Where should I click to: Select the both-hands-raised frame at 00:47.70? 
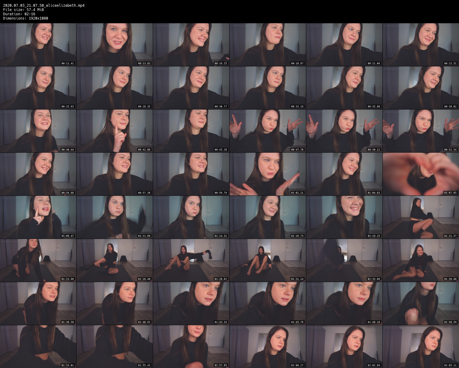pos(268,131)
